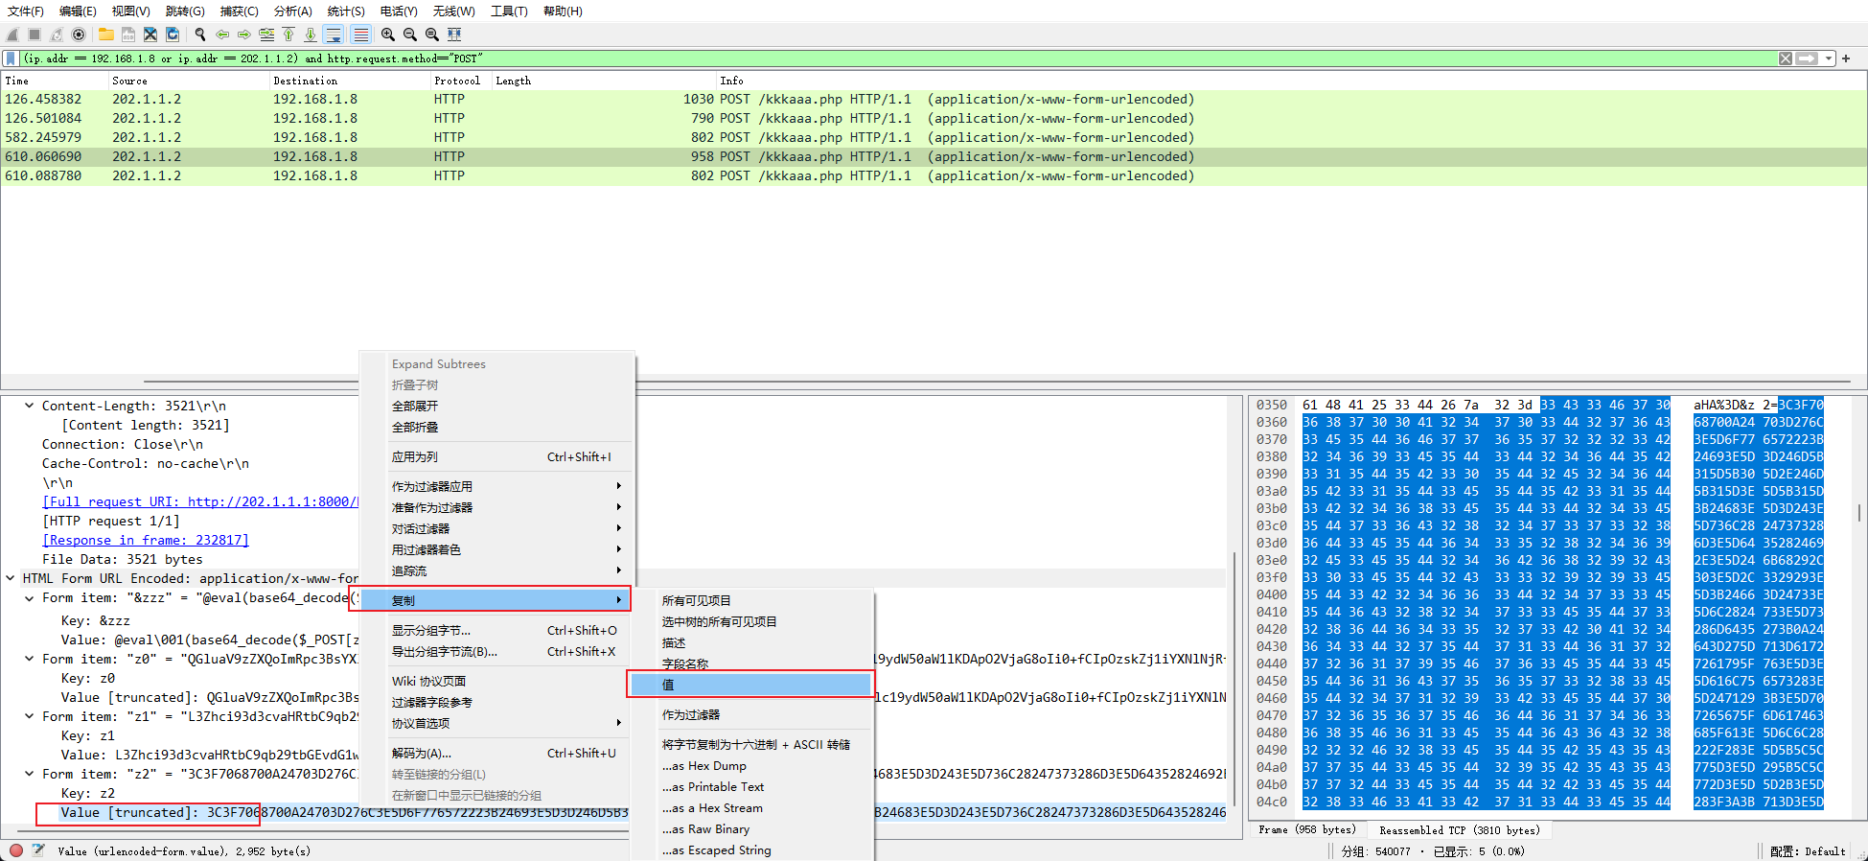The width and height of the screenshot is (1868, 861).
Task: Click the display filter input field
Action: pos(897,58)
